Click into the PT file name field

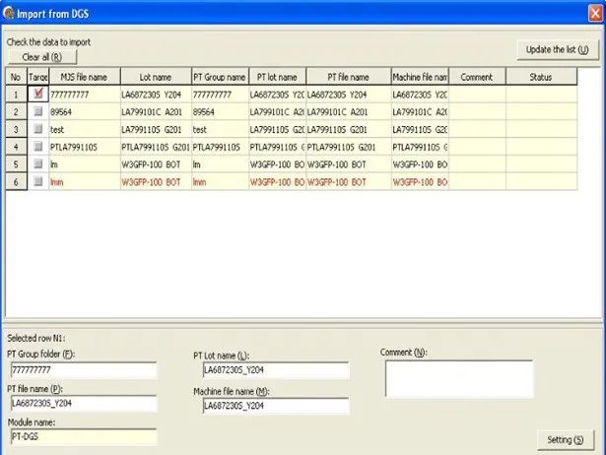pos(83,403)
